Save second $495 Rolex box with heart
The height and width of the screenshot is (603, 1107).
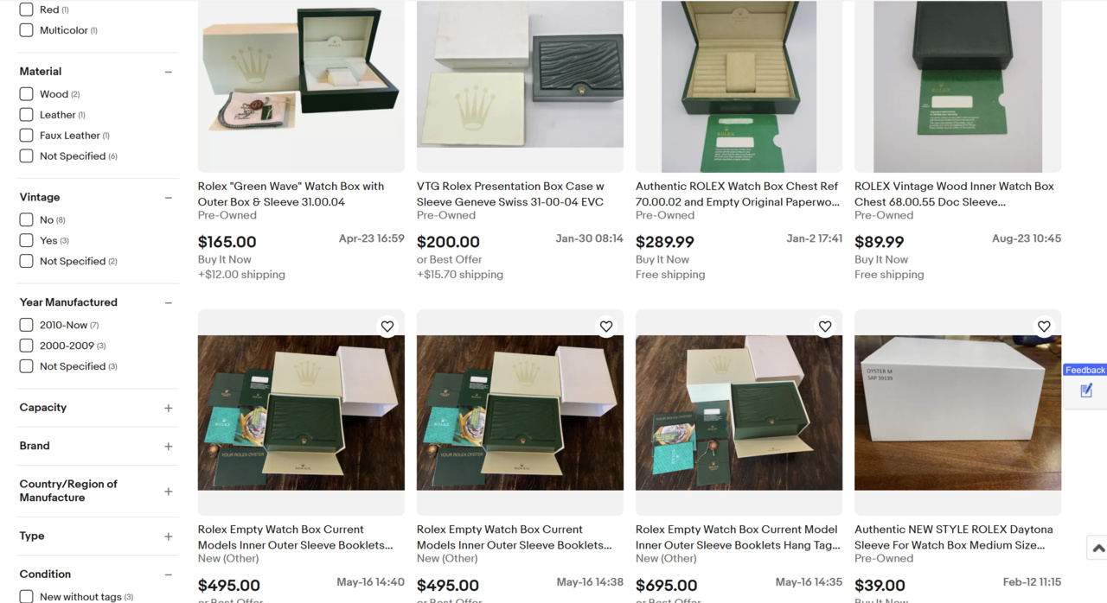[x=606, y=327]
